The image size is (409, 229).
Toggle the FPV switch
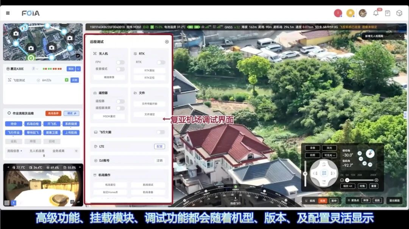pos(120,62)
